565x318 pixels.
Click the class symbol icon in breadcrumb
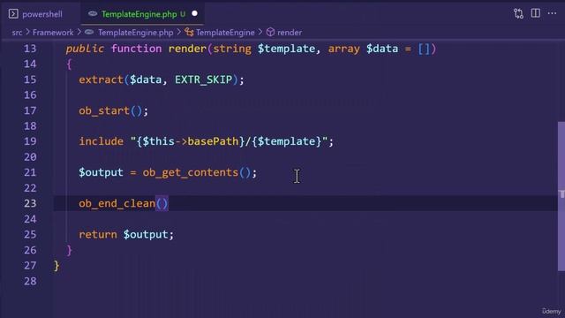(189, 33)
